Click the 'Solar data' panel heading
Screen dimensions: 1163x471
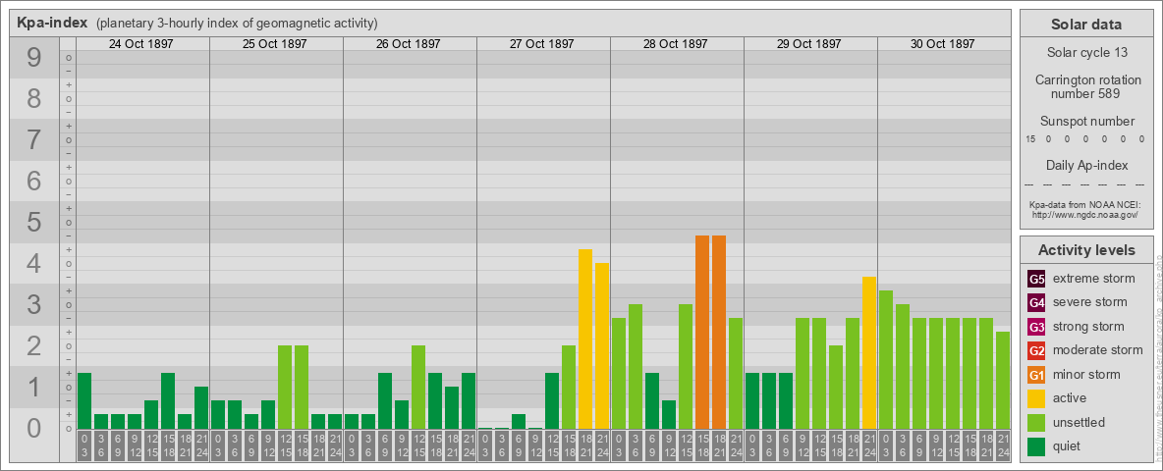(1086, 25)
